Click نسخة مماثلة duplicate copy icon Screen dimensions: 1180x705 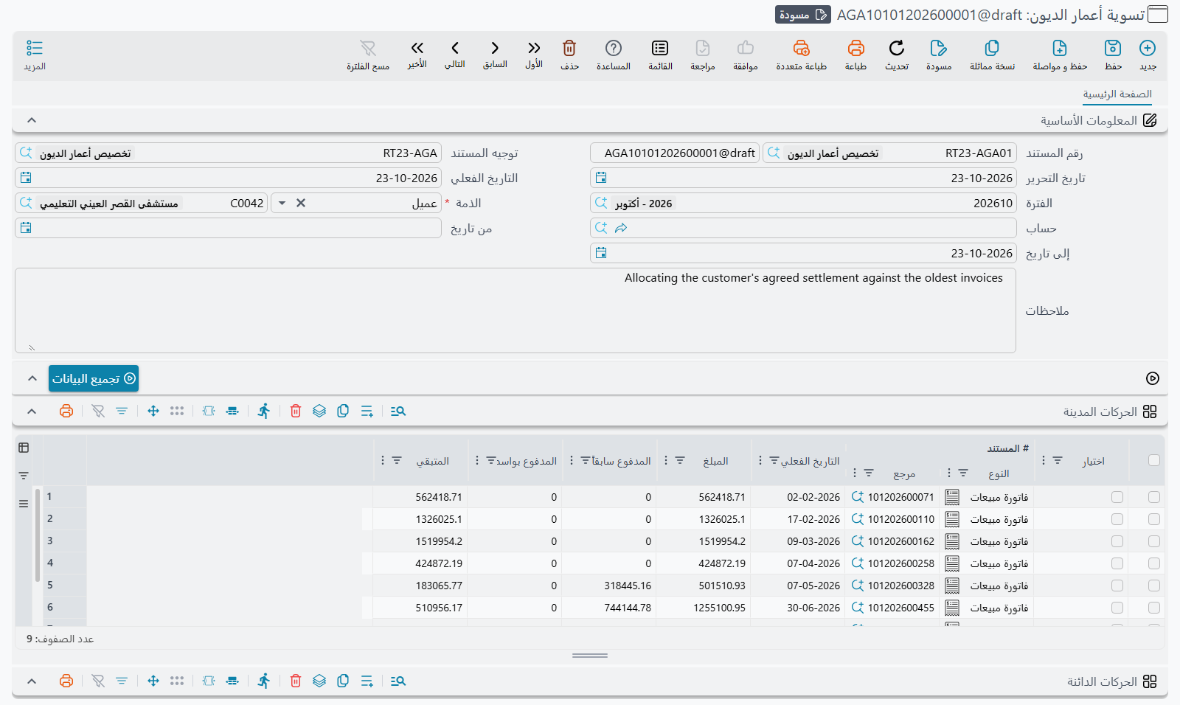click(x=992, y=48)
